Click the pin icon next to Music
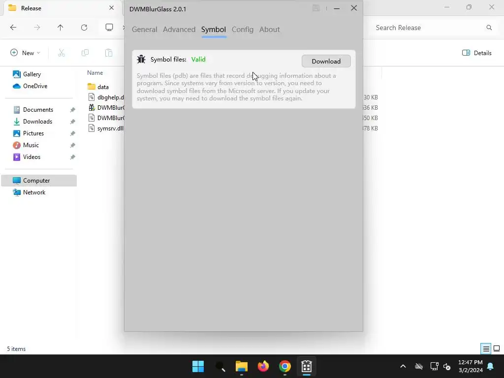This screenshot has width=504, height=378. [73, 145]
